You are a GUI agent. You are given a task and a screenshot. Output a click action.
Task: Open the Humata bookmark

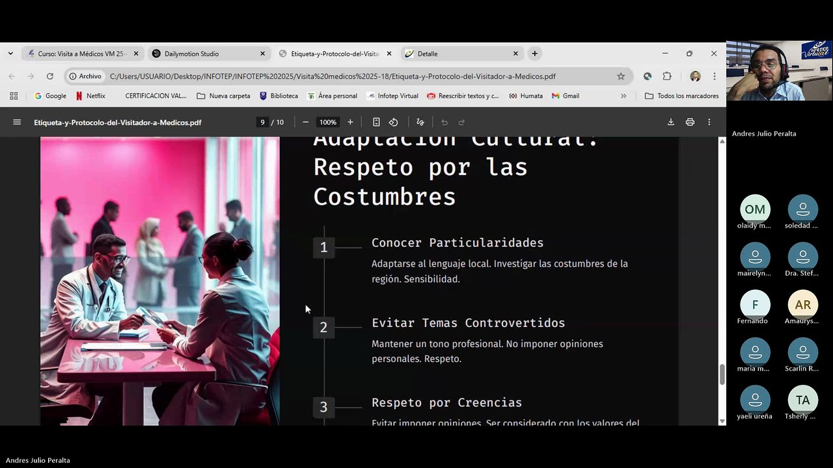point(526,96)
